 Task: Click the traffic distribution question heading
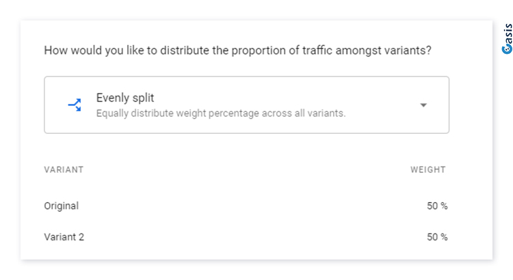click(x=238, y=51)
